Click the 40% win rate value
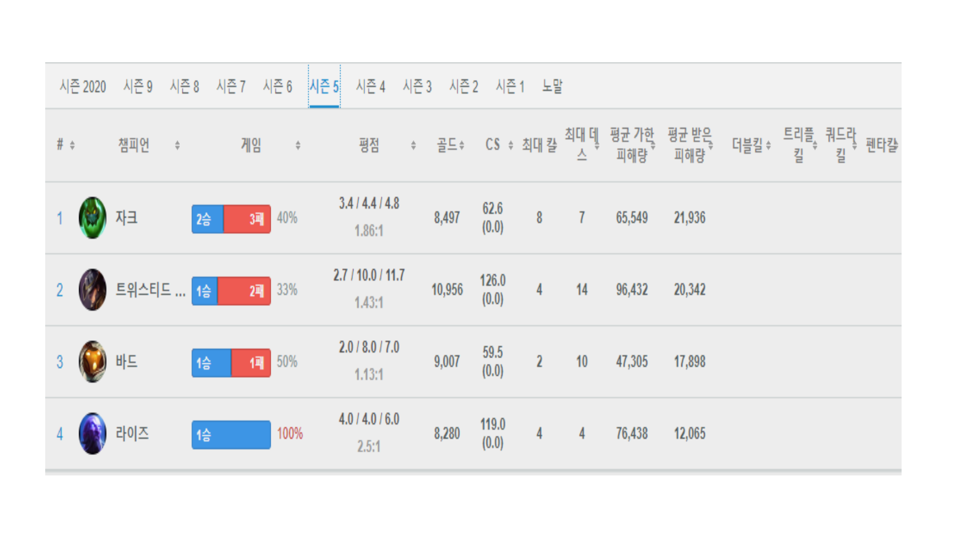The height and width of the screenshot is (551, 973). click(x=287, y=218)
